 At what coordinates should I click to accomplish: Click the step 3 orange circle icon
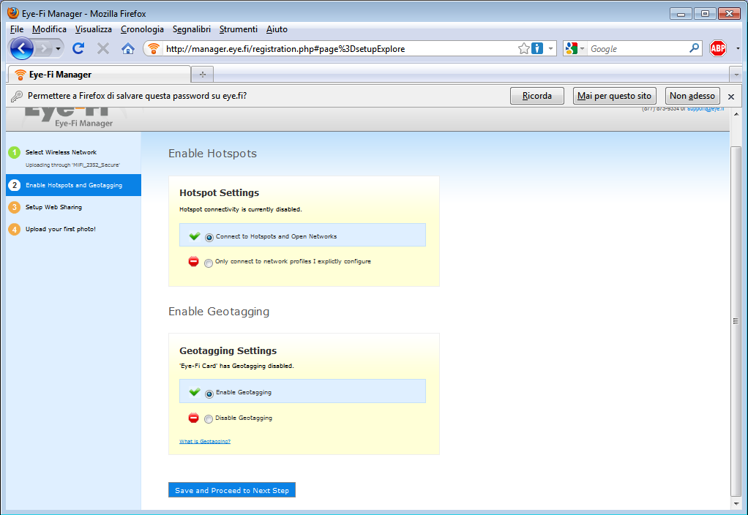point(15,207)
